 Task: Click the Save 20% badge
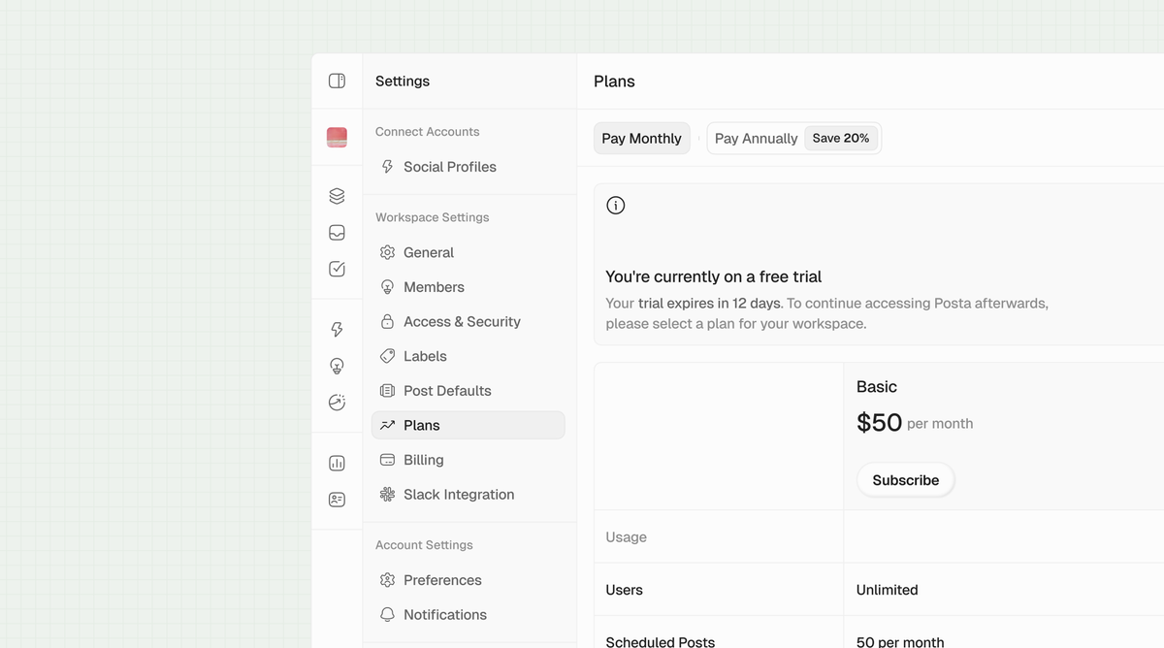841,139
